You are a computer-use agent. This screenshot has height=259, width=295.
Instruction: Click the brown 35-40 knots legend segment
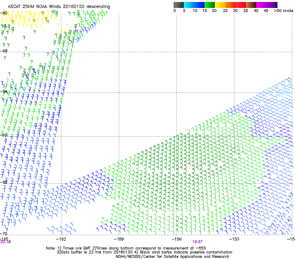click(x=251, y=5)
